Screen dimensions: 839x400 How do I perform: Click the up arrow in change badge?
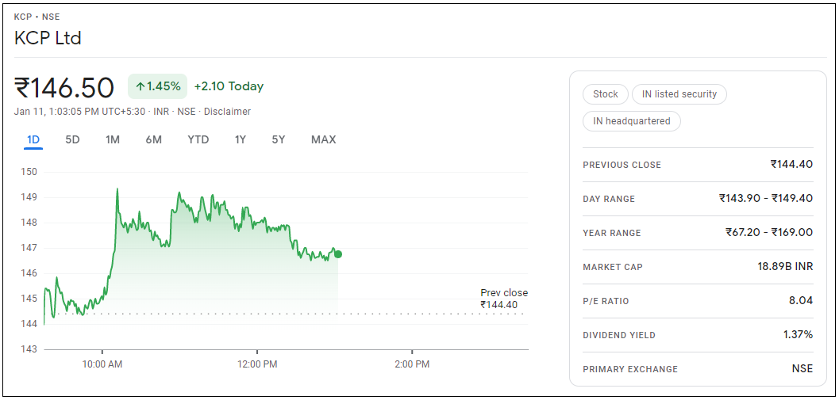click(x=140, y=86)
